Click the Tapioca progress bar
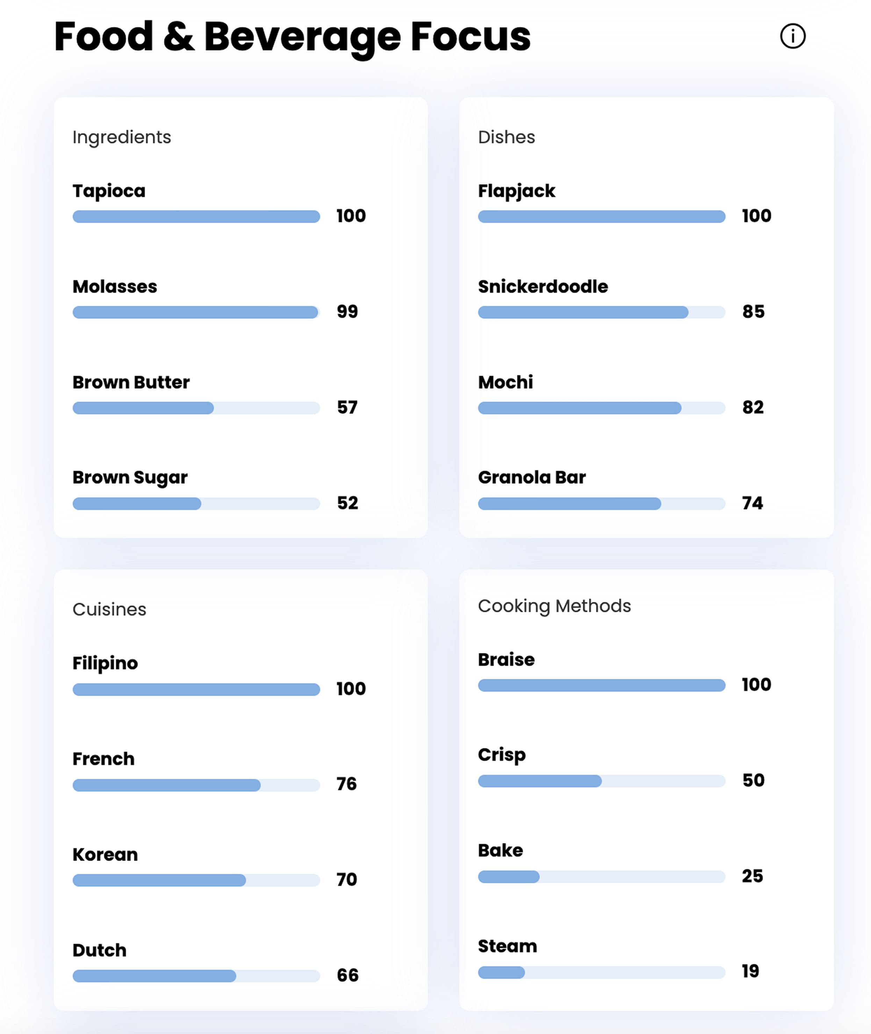 coord(196,217)
